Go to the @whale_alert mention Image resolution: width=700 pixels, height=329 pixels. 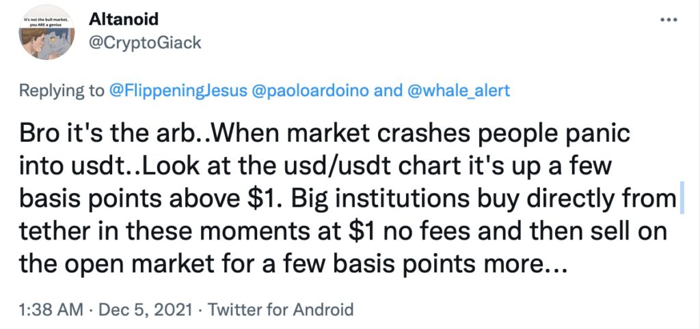coord(460,91)
